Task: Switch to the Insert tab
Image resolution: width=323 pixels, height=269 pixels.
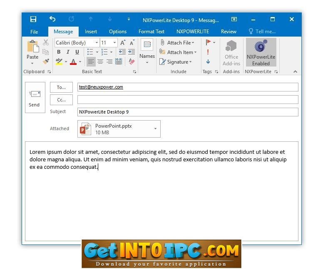Action: 91,32
